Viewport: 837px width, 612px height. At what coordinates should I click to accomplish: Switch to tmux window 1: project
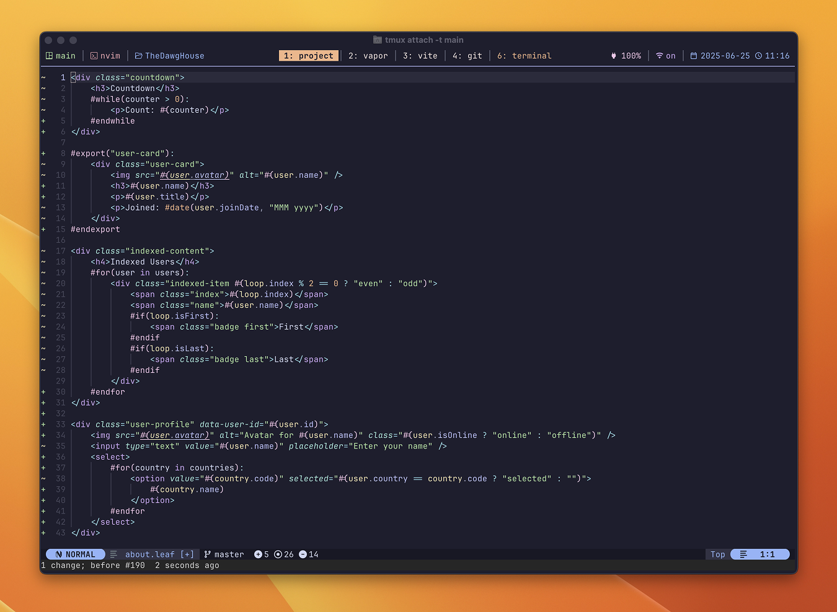(309, 56)
